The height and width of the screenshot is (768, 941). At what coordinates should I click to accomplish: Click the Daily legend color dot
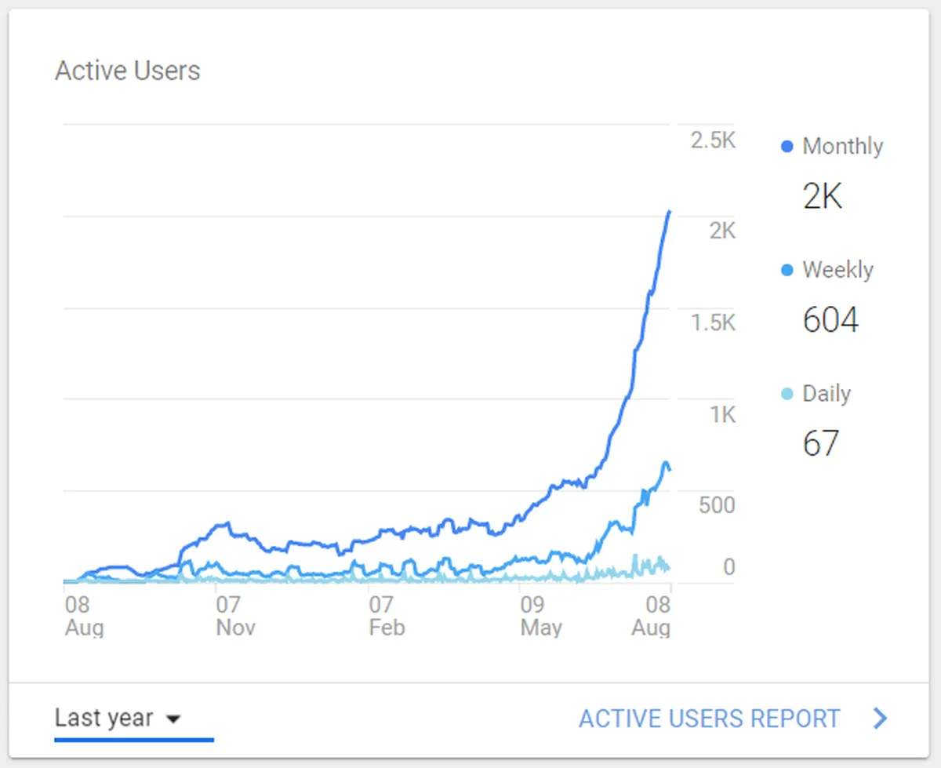click(787, 394)
